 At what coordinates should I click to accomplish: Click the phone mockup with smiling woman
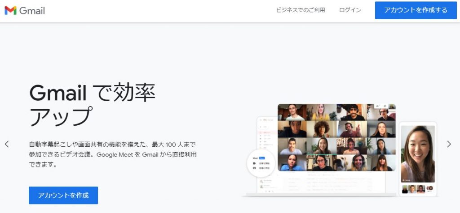click(x=418, y=159)
